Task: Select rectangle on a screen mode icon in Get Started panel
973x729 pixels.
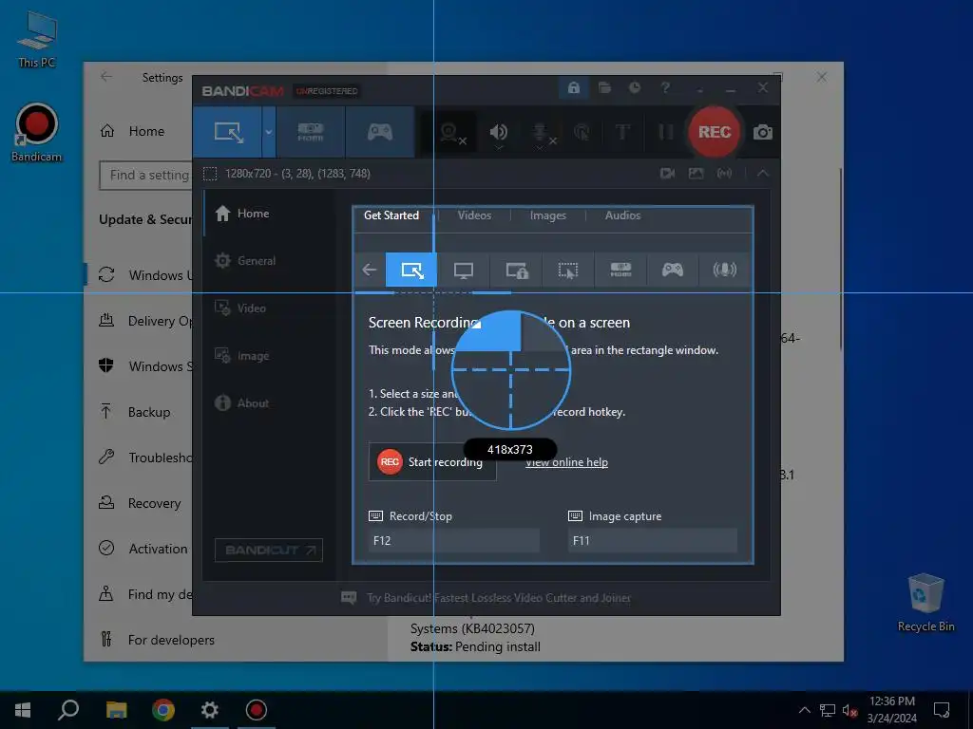Action: [x=411, y=270]
